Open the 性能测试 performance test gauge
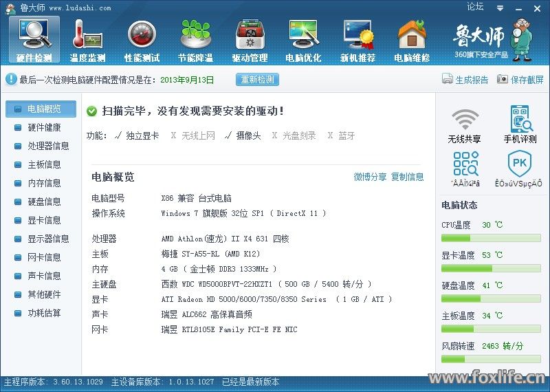 pos(142,40)
